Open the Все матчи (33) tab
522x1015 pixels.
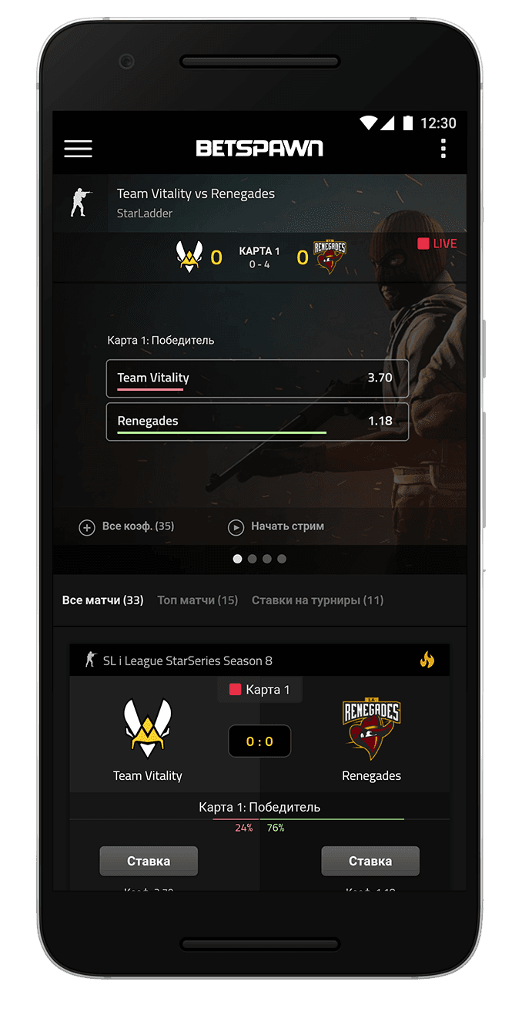(x=102, y=600)
